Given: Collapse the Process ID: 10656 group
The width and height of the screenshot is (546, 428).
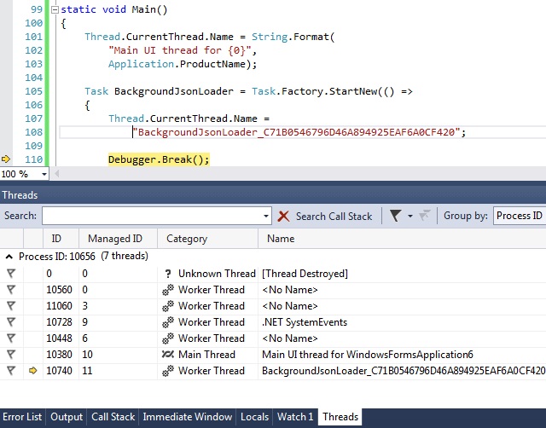Looking at the screenshot, I should [9, 257].
